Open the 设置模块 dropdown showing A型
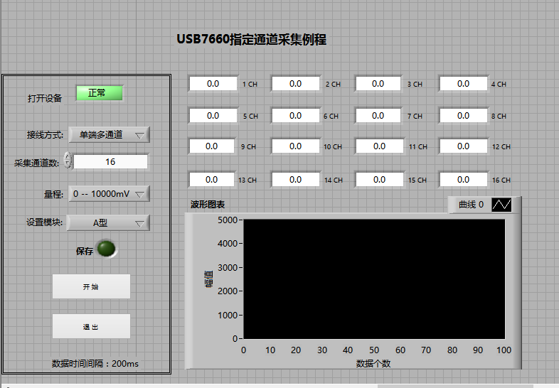The height and width of the screenshot is (388, 559). (x=109, y=222)
